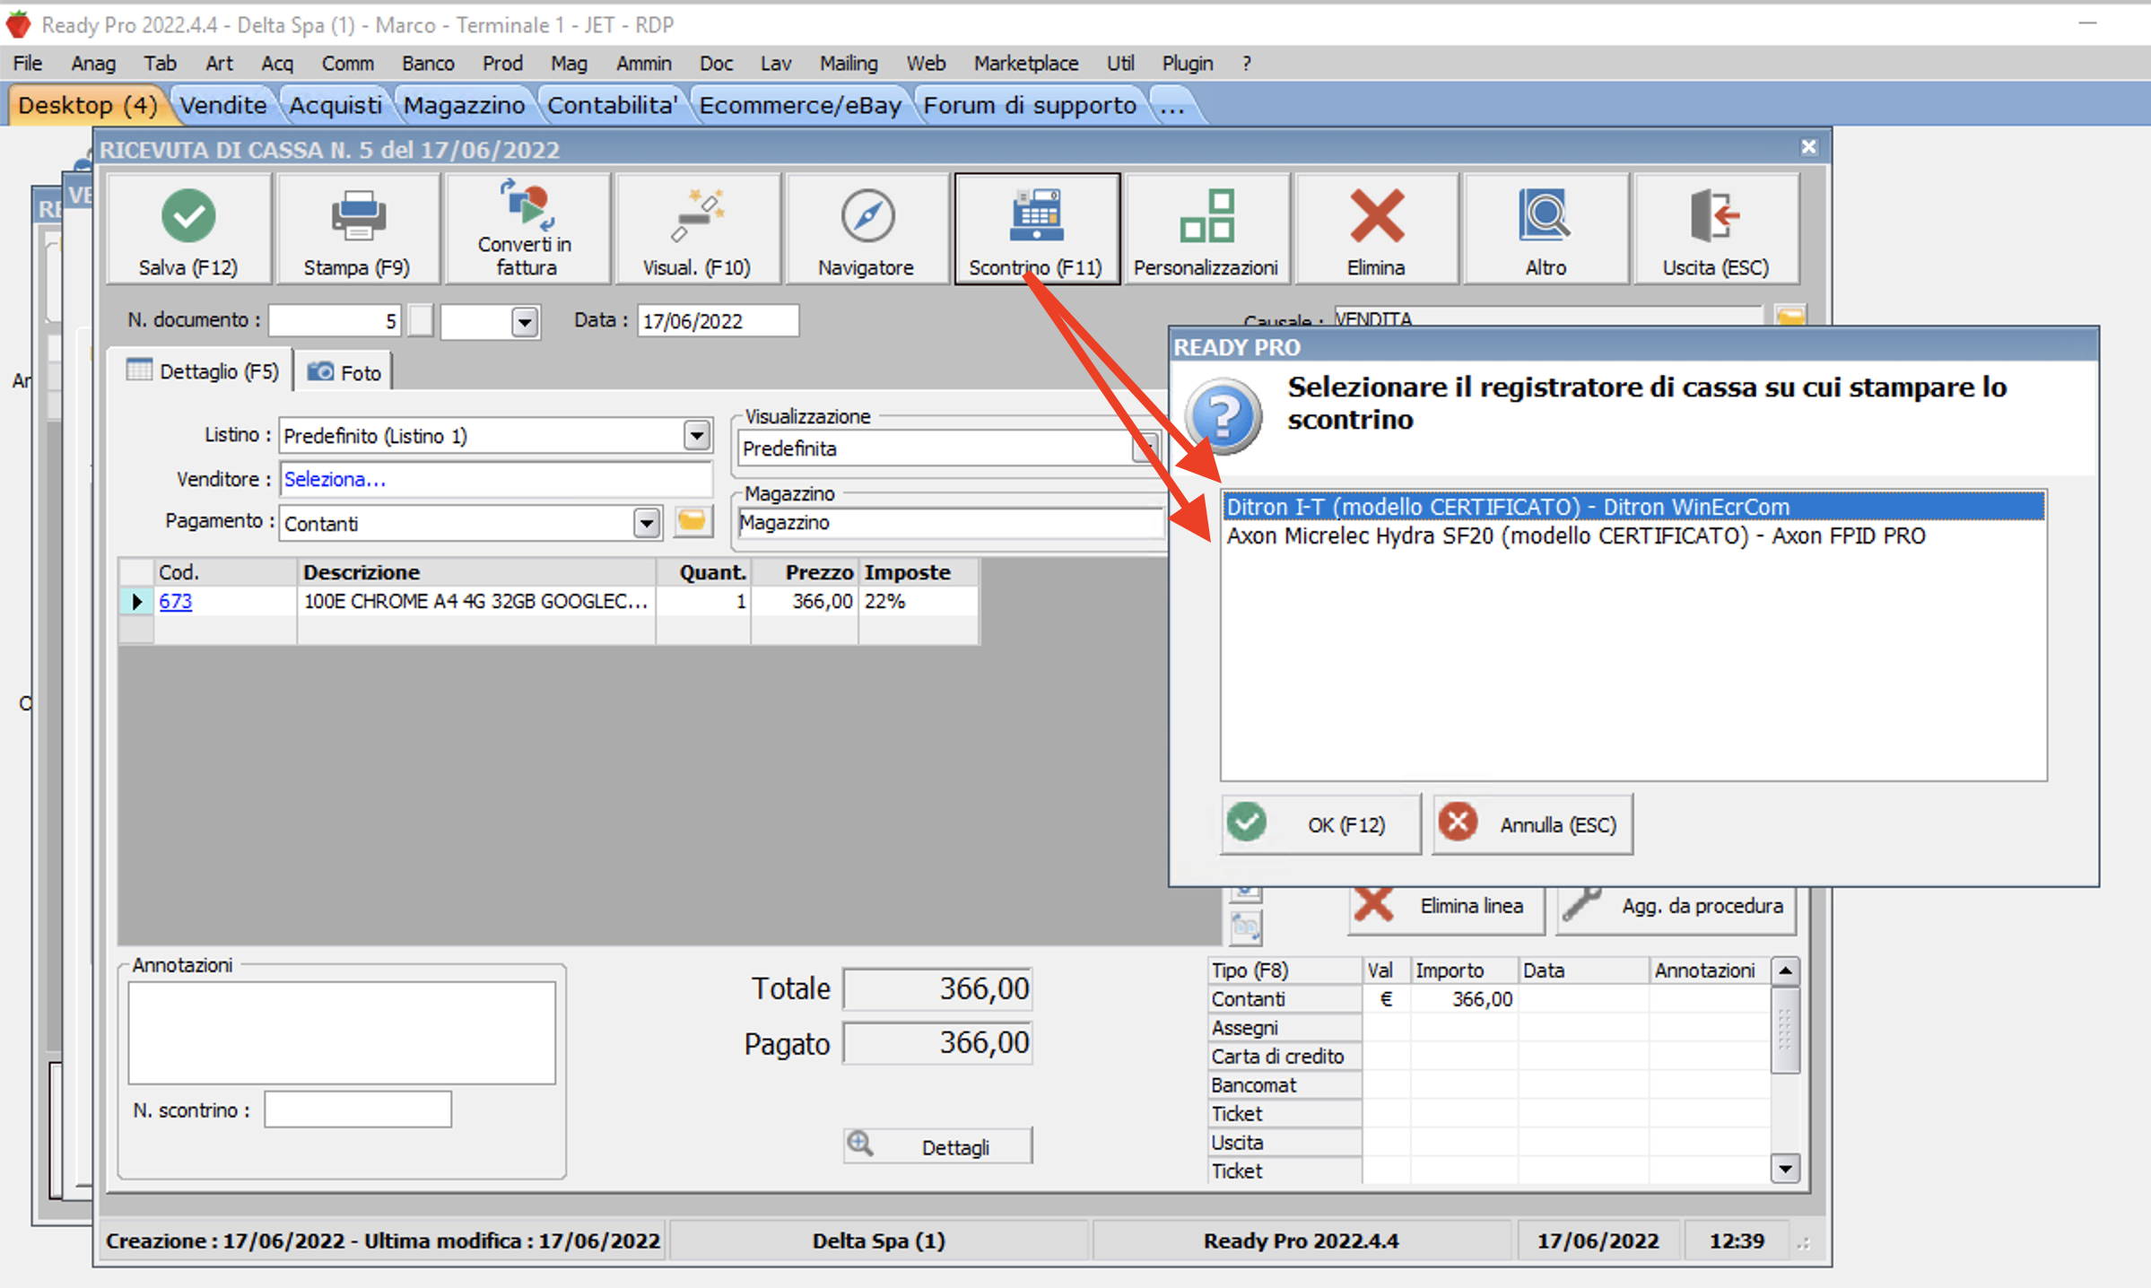Expand the Pagamento Contanti dropdown
2151x1288 pixels.
[646, 523]
